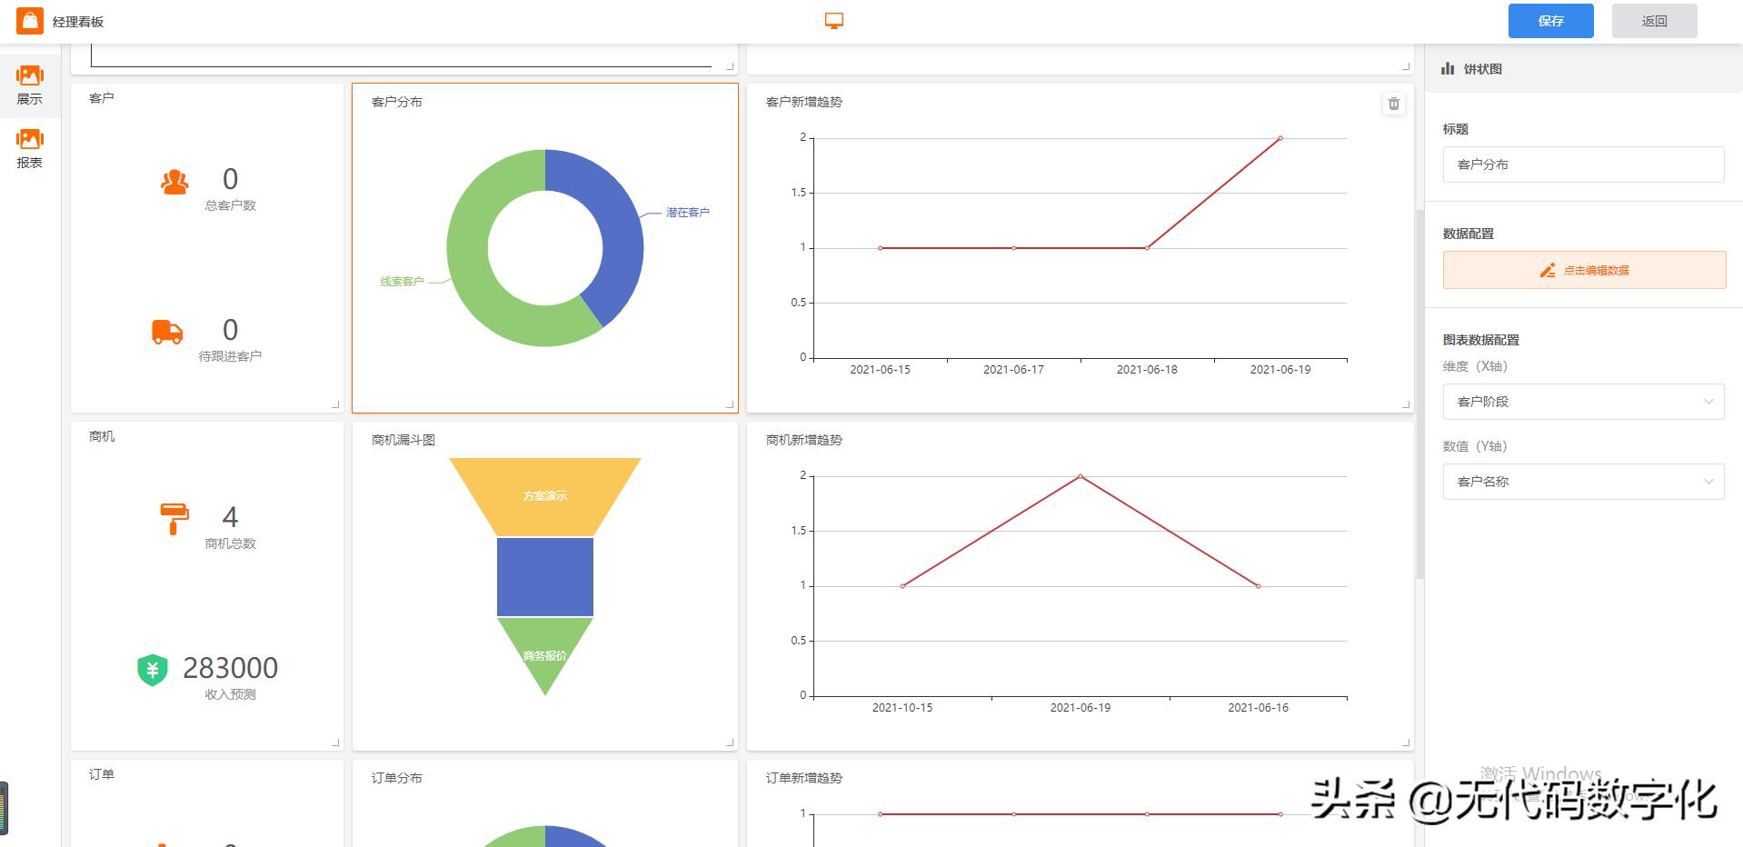Open the 报表 sidebar panel
The height and width of the screenshot is (847, 1743).
click(30, 149)
